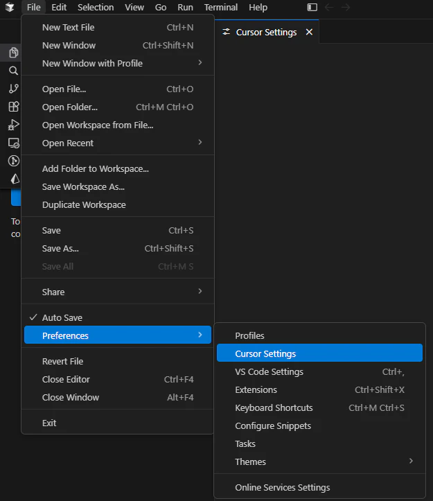
Task: Open Source Control branch icon
Action: point(13,89)
